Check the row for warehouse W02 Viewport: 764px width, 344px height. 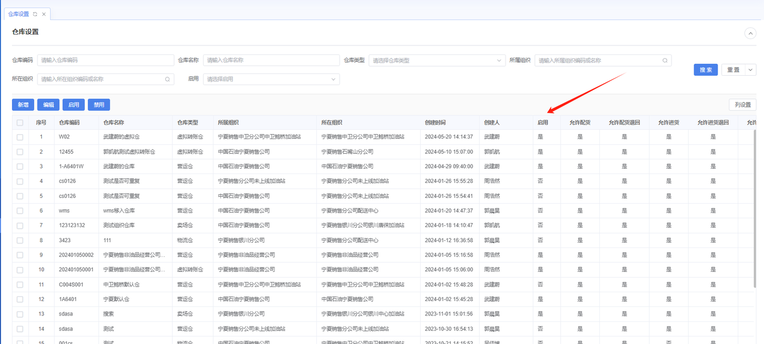pyautogui.click(x=20, y=137)
